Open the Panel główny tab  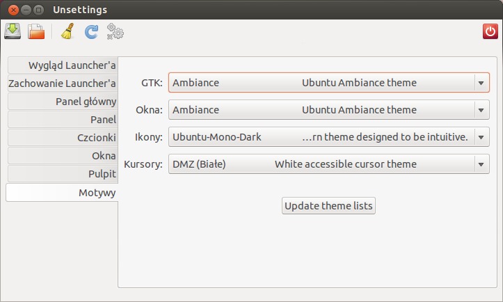[x=63, y=102]
